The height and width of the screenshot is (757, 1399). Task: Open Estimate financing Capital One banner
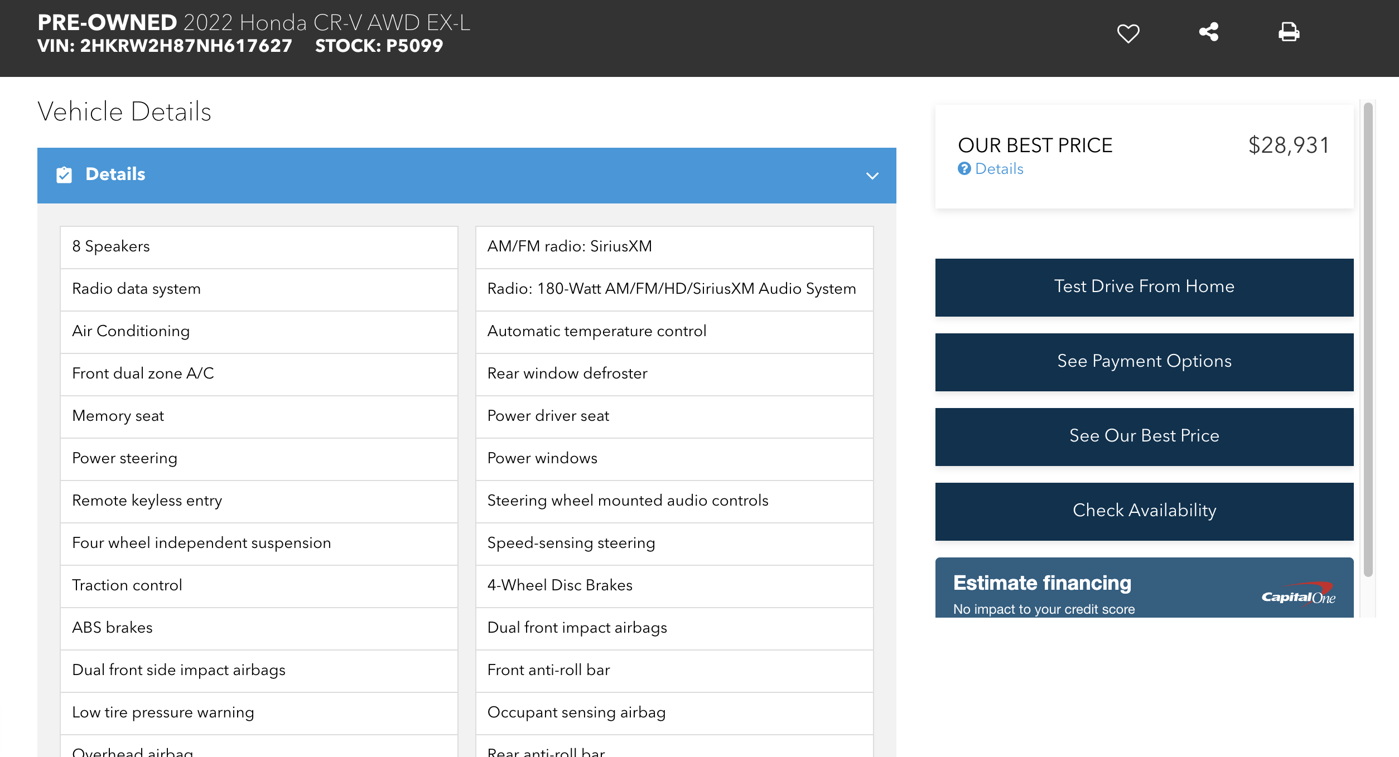click(1144, 588)
